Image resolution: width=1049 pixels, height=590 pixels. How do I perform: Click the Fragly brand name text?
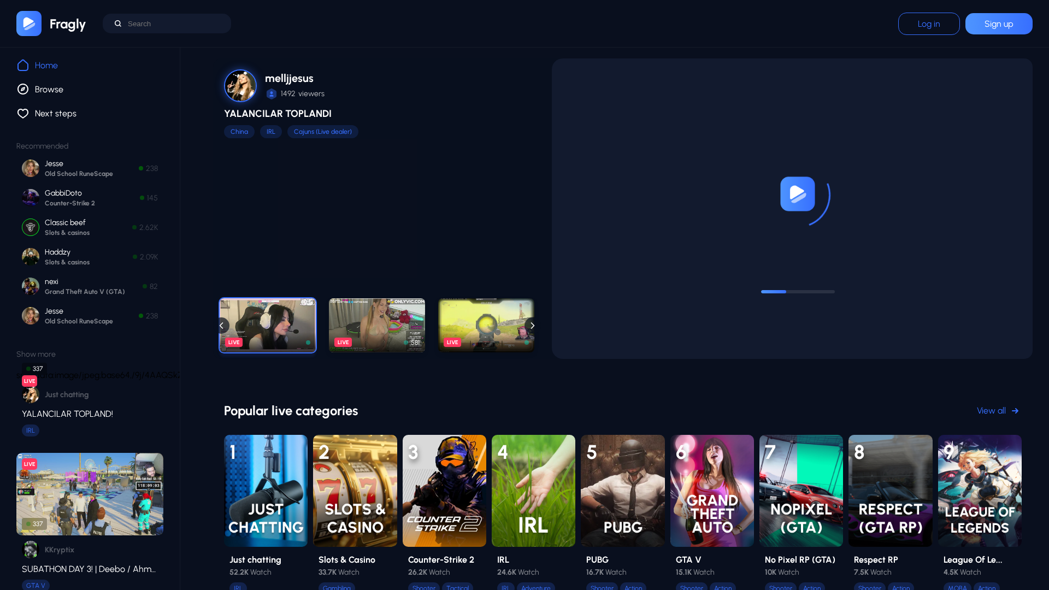[x=68, y=24]
